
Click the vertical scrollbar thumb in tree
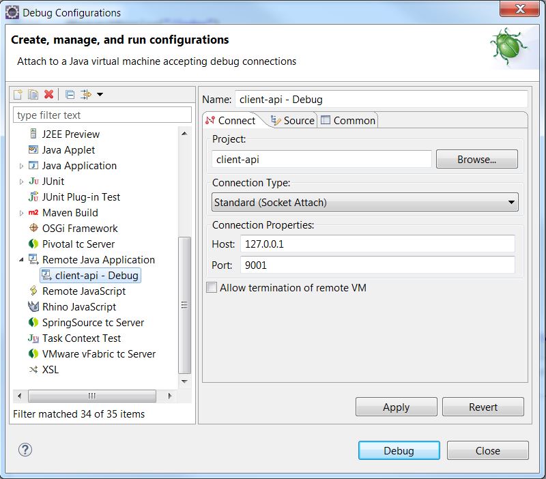[184, 305]
